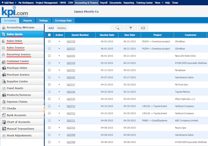Sort by the Due Date column header
The image size is (208, 146).
click(x=129, y=35)
